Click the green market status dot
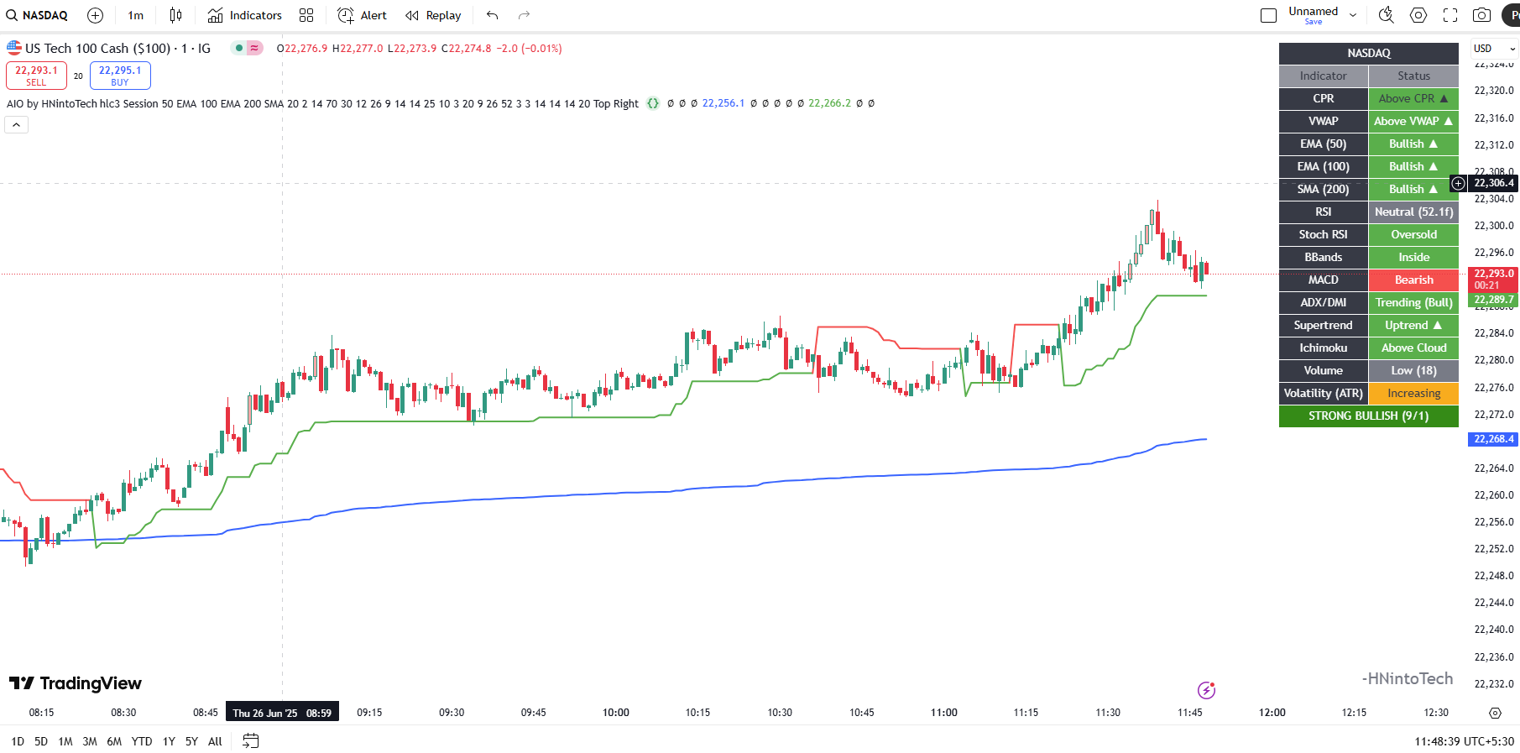Viewport: 1520px width, 753px height. (239, 49)
